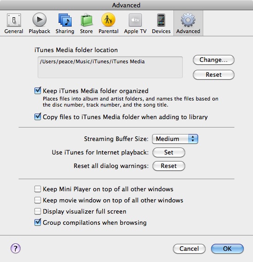Click 'Reset all dialog warnings:' label
The image size is (253, 262).
[111, 166]
